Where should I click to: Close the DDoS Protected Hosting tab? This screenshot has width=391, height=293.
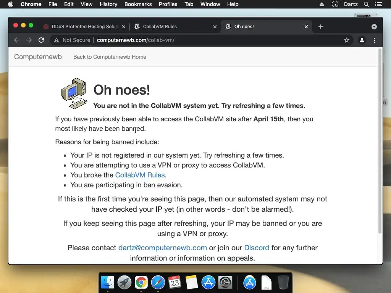coord(124,27)
